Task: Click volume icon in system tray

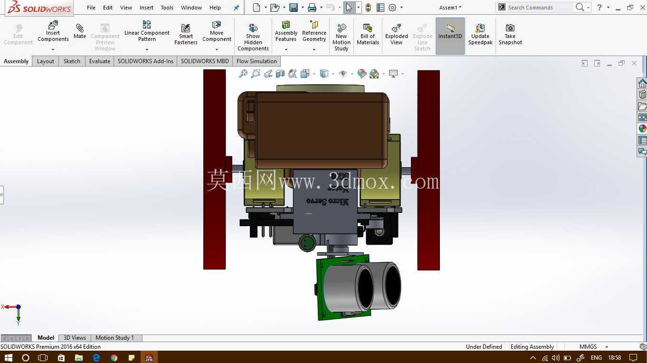Action: point(555,357)
